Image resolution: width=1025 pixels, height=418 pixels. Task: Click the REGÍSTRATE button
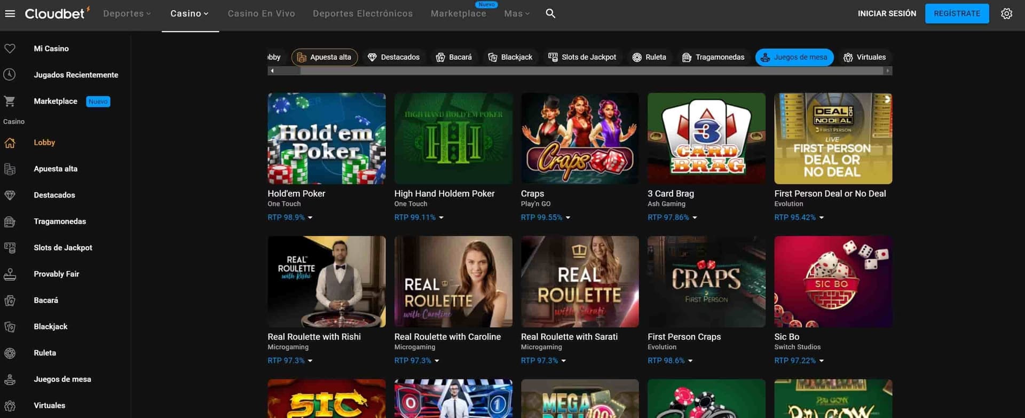pos(957,13)
